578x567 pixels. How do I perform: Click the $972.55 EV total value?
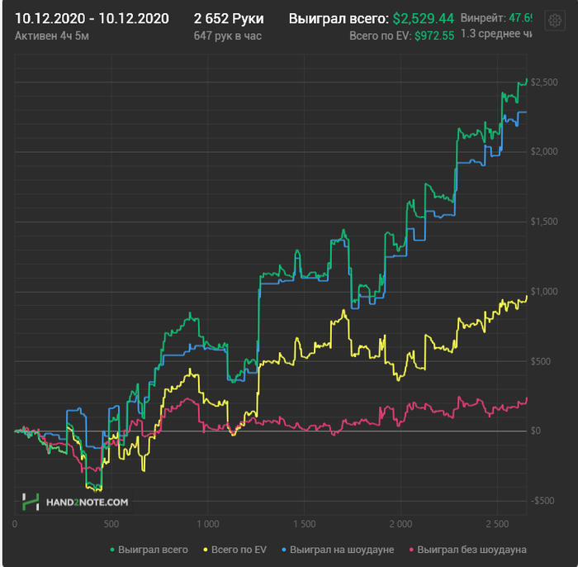pos(434,36)
